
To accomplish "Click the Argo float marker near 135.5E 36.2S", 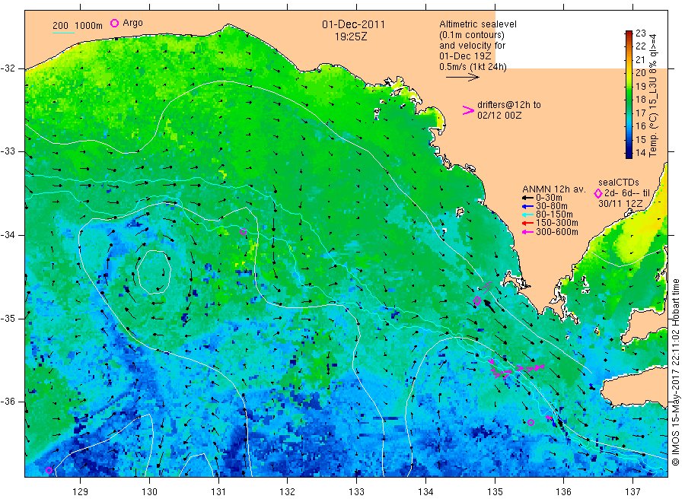I will click(x=530, y=422).
